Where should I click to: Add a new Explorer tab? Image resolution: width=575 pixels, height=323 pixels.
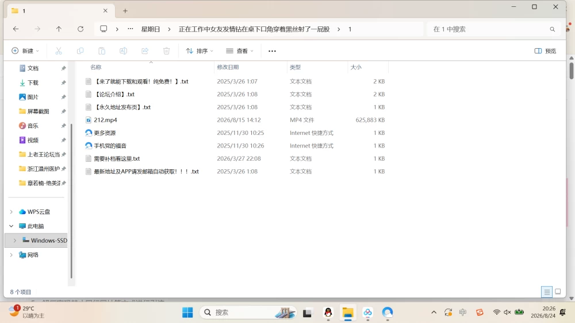125,11
